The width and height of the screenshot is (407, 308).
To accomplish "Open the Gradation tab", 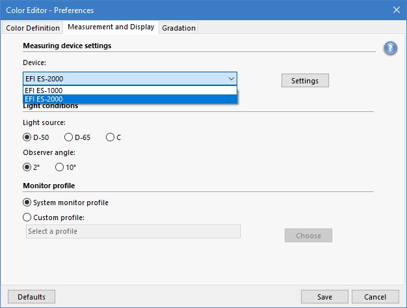I will coord(179,28).
